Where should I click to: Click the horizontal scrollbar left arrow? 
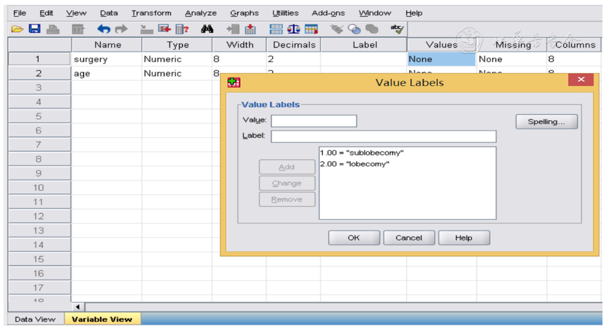[78, 307]
